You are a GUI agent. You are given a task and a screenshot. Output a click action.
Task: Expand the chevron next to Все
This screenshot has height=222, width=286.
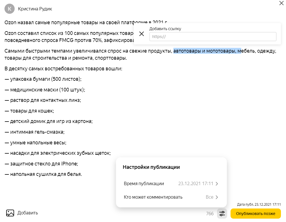click(x=217, y=197)
